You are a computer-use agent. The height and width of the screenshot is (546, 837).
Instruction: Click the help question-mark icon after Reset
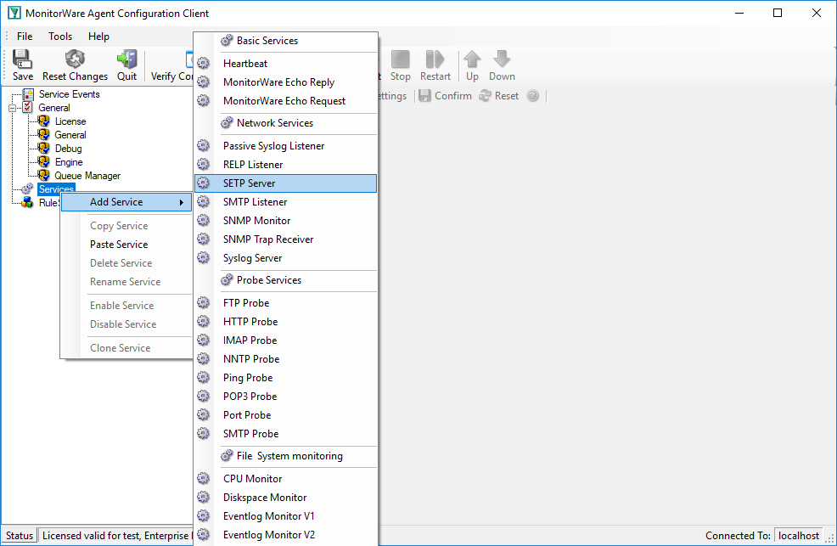tap(533, 96)
